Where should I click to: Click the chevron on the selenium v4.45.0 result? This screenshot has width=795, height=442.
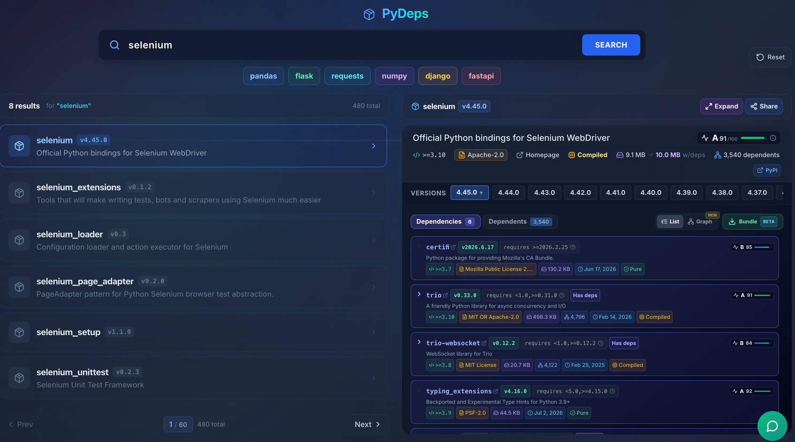pos(373,146)
